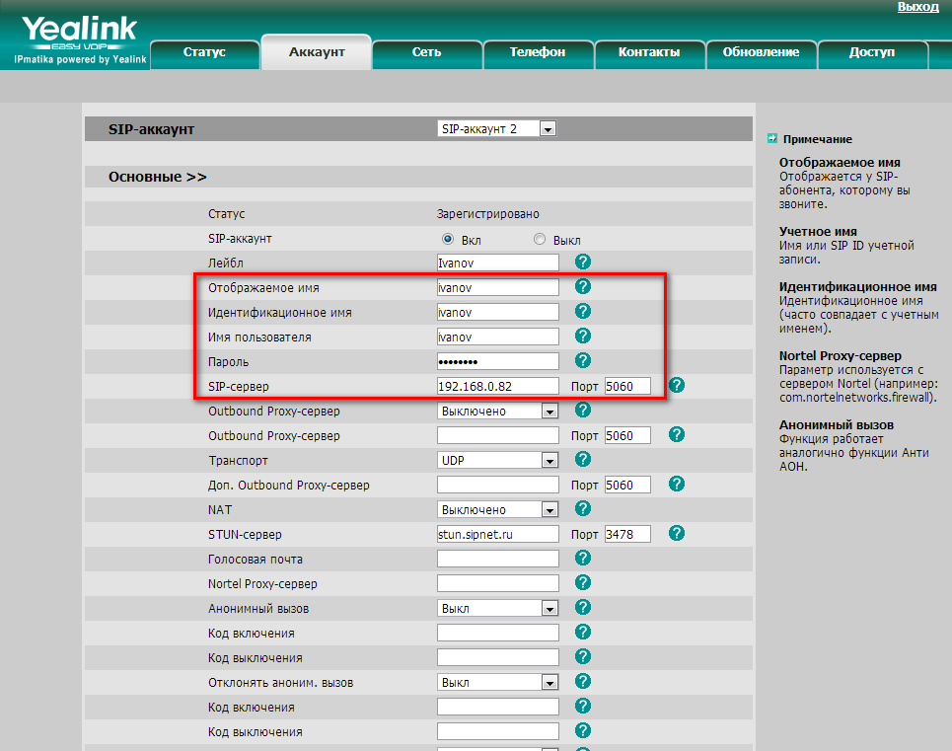Click help icon next to Nortel Proxy-сервер

(x=583, y=582)
